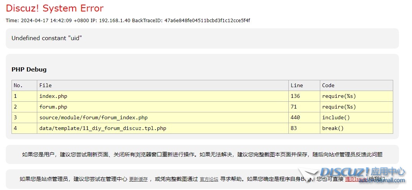Click the Code column header

(328, 85)
